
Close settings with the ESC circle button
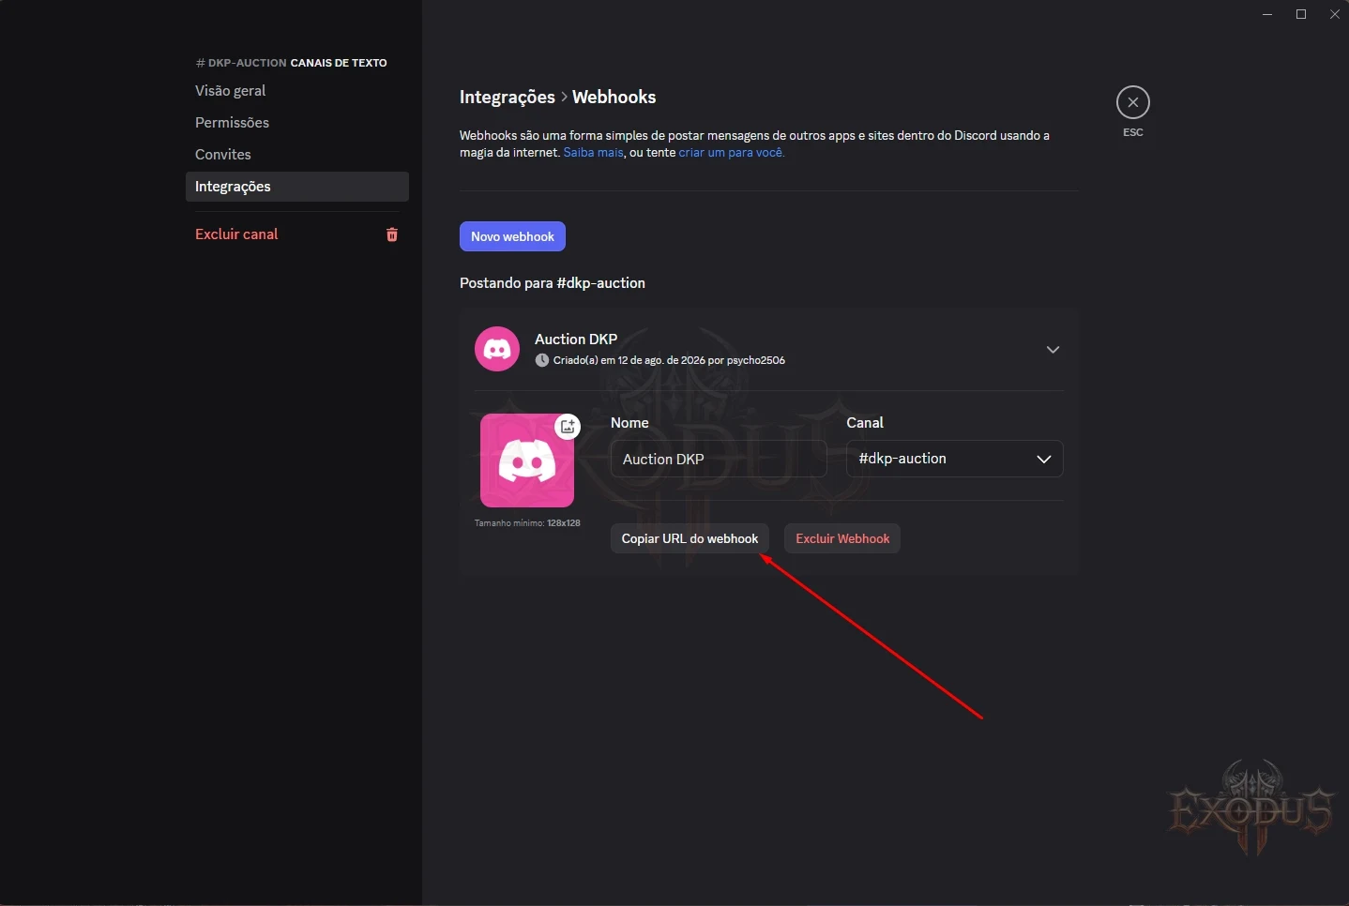(x=1133, y=102)
